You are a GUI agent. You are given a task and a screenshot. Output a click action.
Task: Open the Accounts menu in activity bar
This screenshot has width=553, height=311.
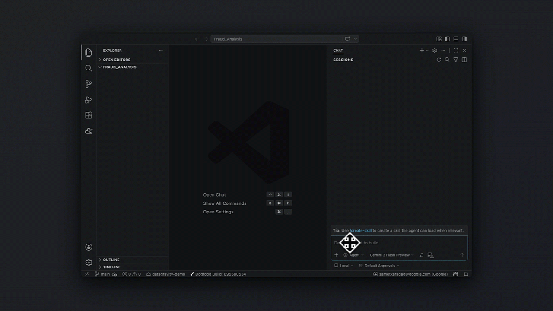point(89,247)
